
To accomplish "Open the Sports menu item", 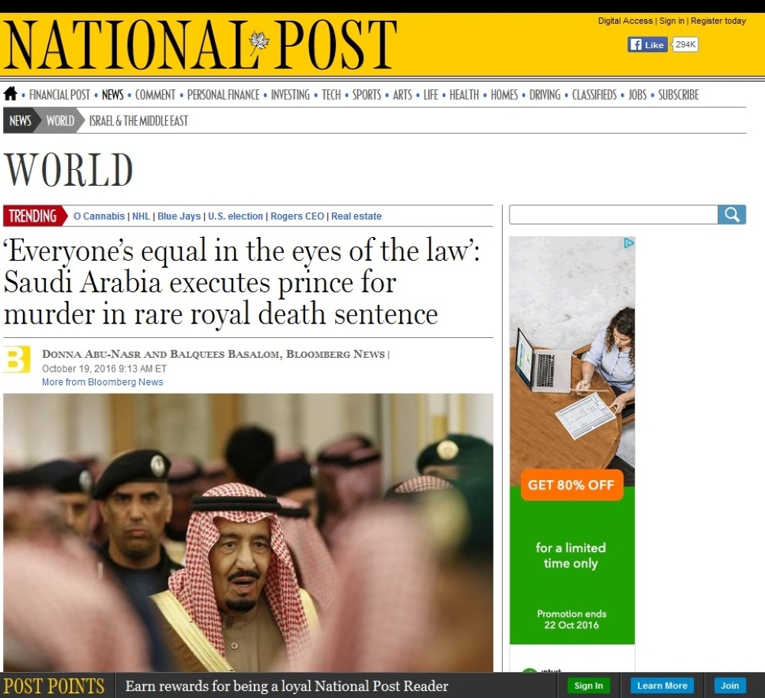I will point(366,95).
